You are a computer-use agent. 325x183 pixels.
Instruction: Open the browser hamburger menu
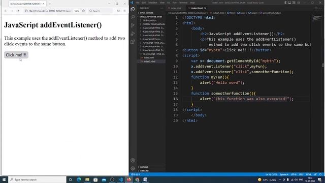tap(124, 11)
